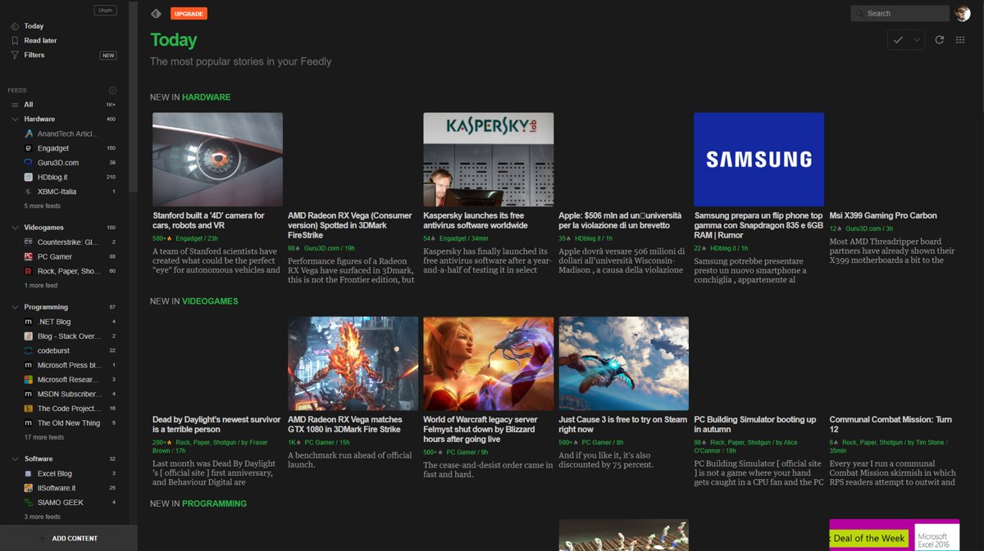The image size is (984, 551).
Task: Open the feeds settings gear icon
Action: (x=112, y=90)
